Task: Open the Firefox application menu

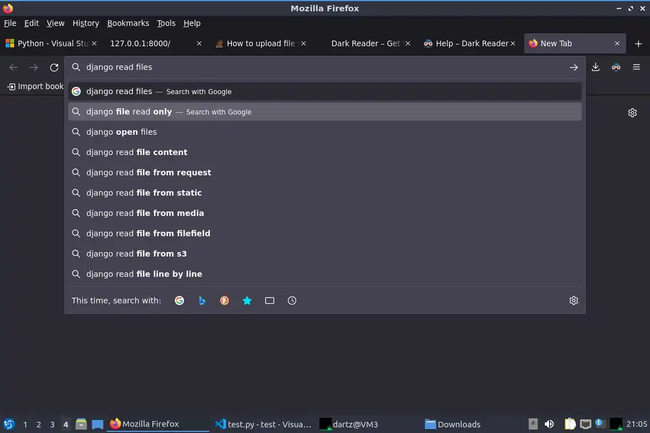Action: point(636,67)
